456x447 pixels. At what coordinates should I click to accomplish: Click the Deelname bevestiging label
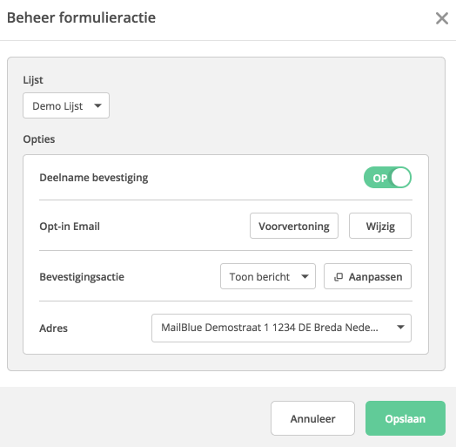pyautogui.click(x=94, y=178)
